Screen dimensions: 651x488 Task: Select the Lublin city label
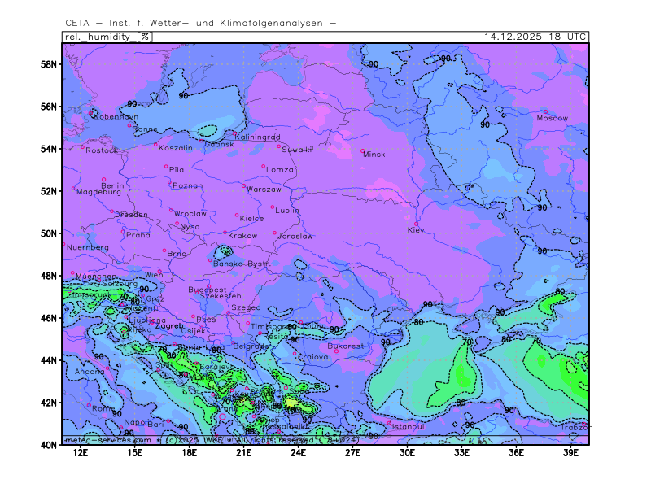tap(287, 211)
